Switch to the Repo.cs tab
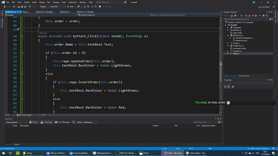Viewport: 278px width, 156px height. point(25,12)
